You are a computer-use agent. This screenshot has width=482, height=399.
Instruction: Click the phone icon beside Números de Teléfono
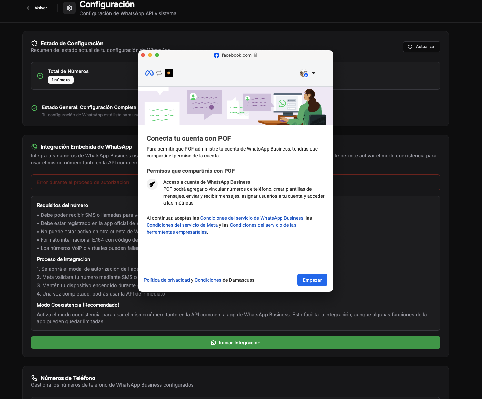pyautogui.click(x=34, y=378)
